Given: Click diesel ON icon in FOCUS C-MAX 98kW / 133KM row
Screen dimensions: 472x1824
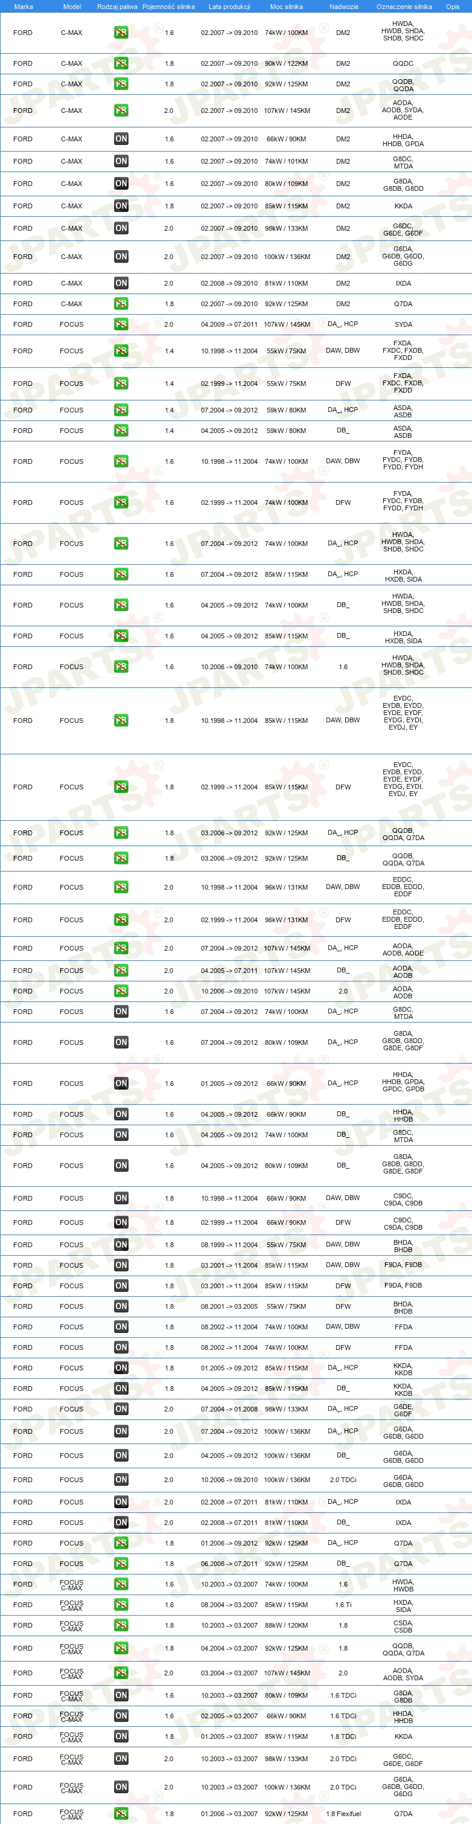Looking at the screenshot, I should tap(121, 1759).
